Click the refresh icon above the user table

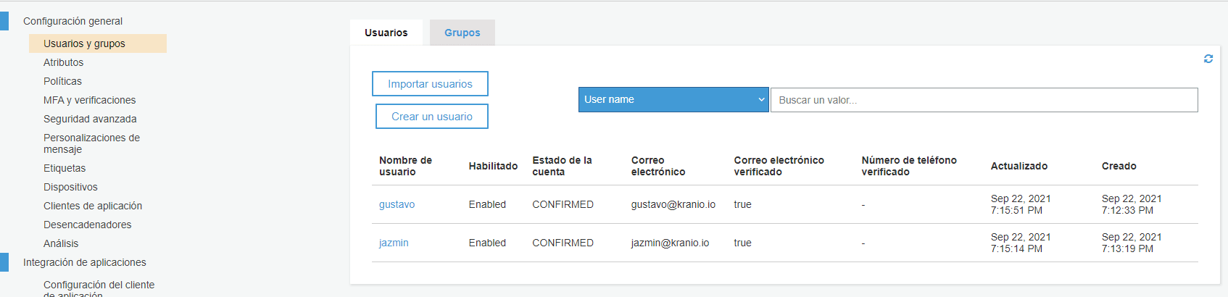1208,59
